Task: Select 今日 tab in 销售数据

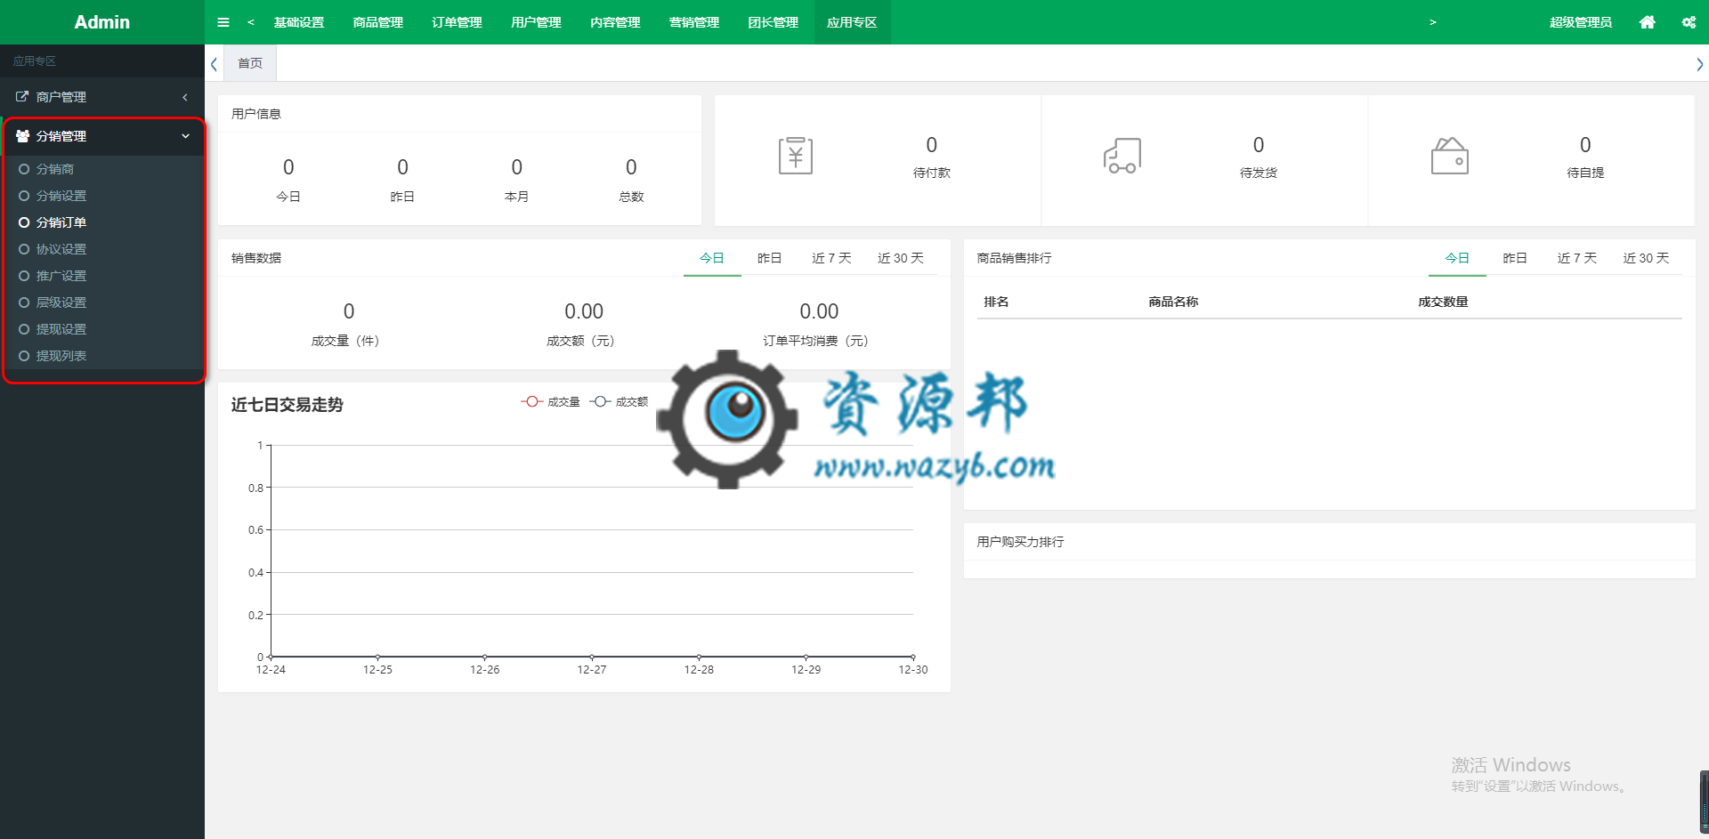Action: [712, 258]
